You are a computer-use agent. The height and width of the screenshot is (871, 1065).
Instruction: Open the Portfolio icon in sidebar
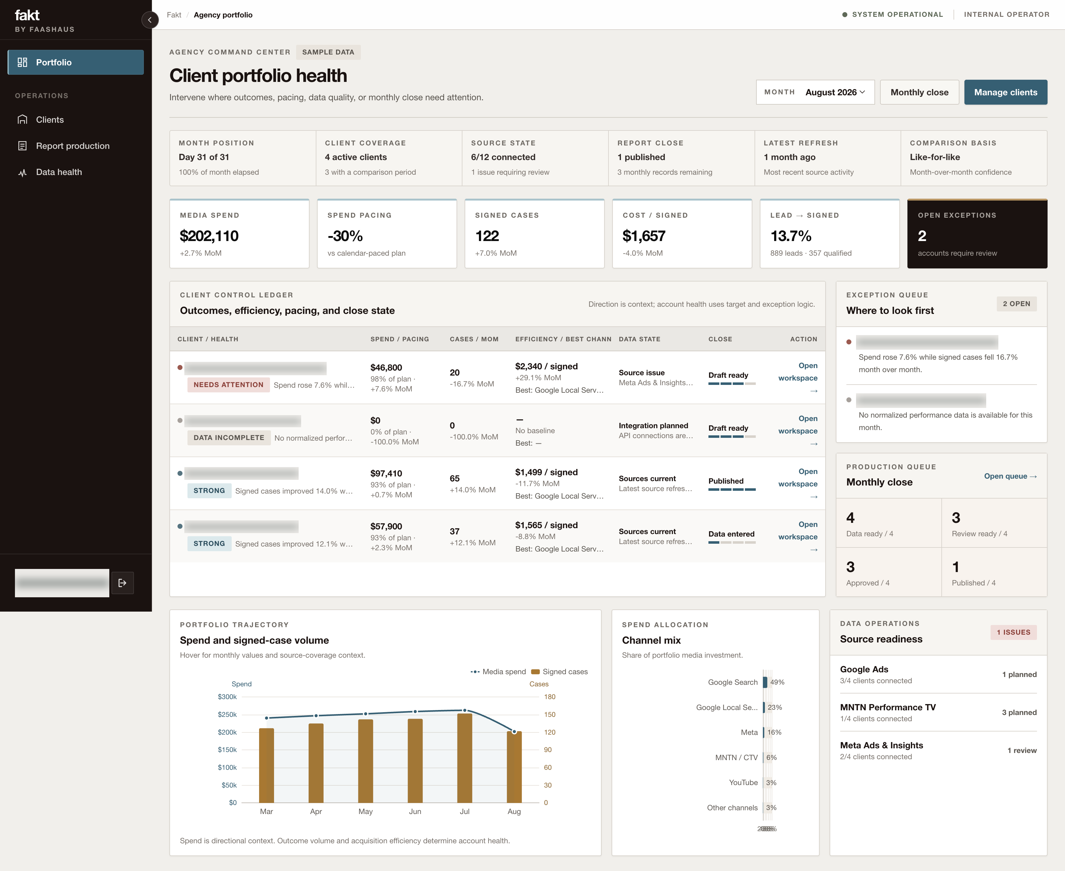22,62
